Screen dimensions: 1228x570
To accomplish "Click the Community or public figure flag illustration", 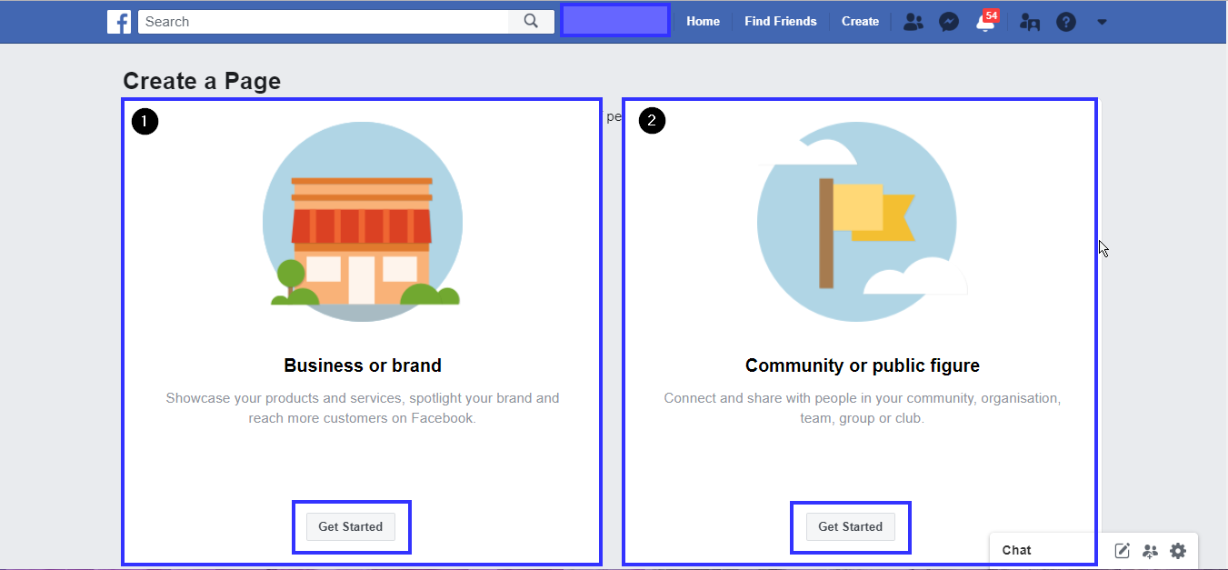I will click(857, 223).
